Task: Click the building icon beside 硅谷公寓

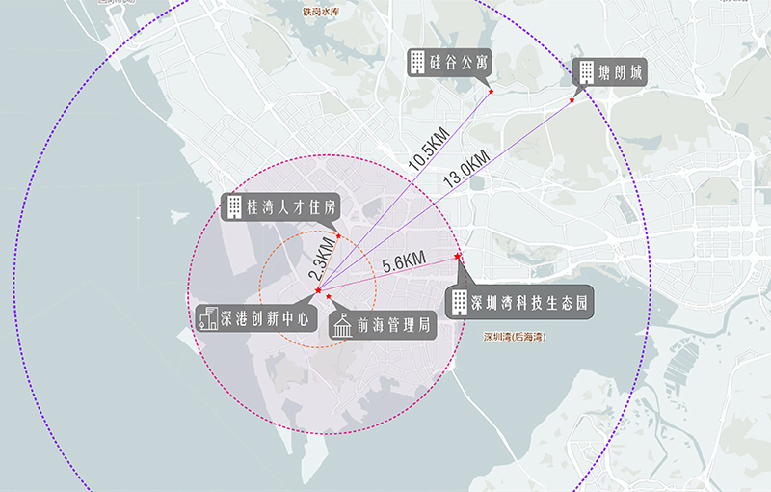Action: pos(417,63)
